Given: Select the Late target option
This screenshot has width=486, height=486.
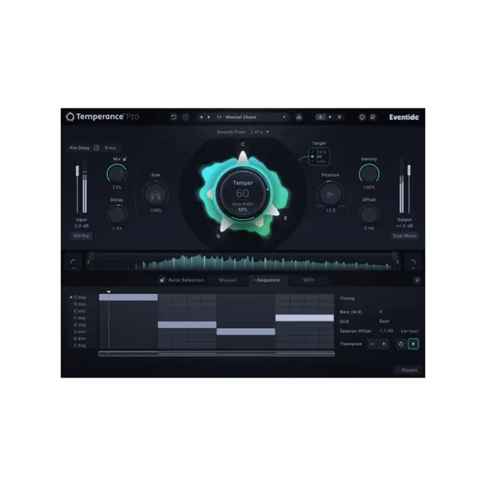Looking at the screenshot, I should click(x=318, y=161).
